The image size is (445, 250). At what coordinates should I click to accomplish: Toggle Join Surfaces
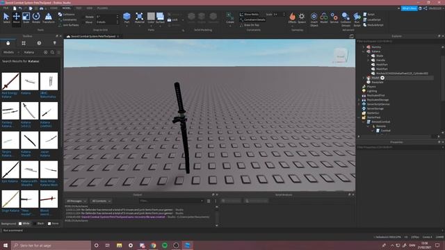(x=68, y=25)
